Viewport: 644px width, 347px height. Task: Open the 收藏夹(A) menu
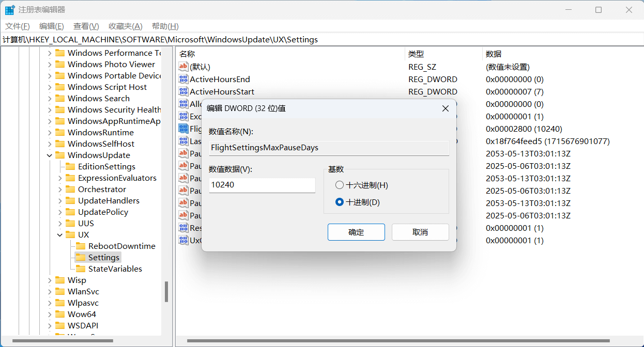[126, 26]
